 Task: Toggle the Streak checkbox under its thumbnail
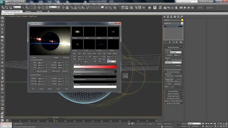pyautogui.click(x=97, y=50)
